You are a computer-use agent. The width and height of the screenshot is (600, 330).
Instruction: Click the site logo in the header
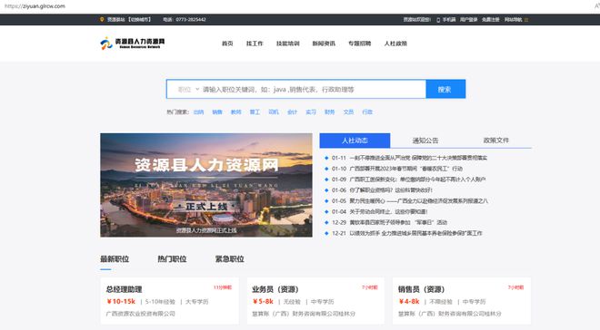click(x=133, y=44)
